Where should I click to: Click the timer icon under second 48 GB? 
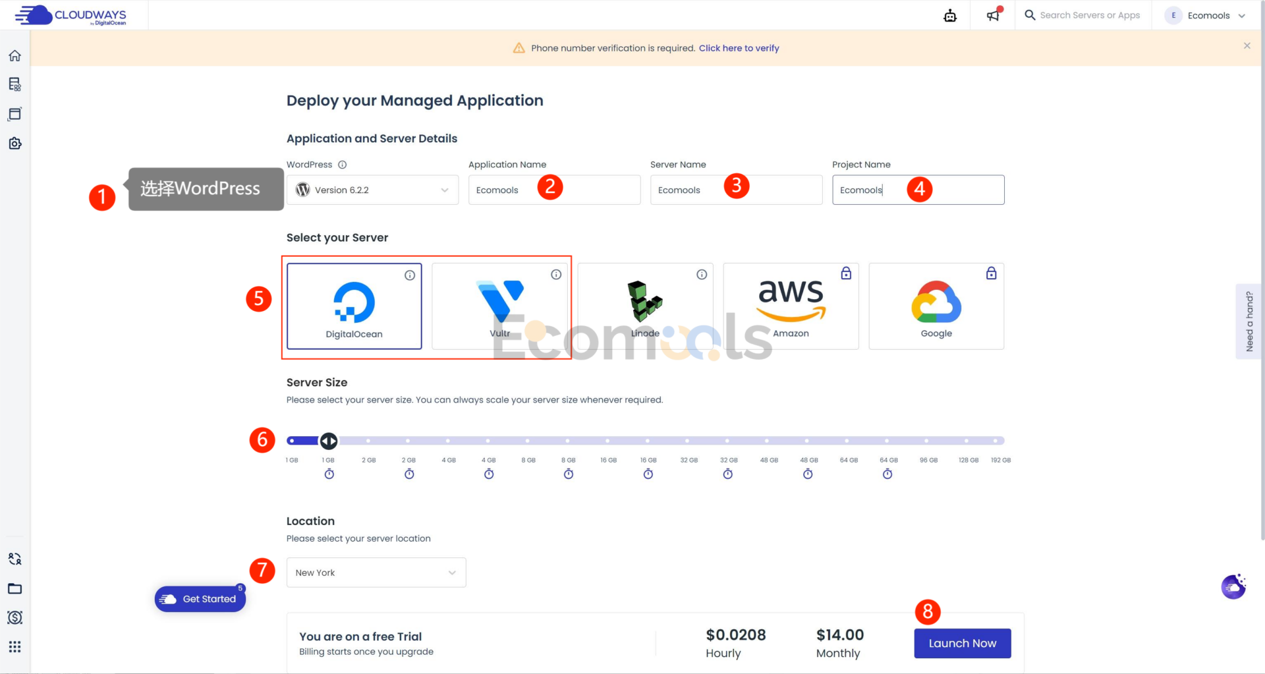[808, 474]
